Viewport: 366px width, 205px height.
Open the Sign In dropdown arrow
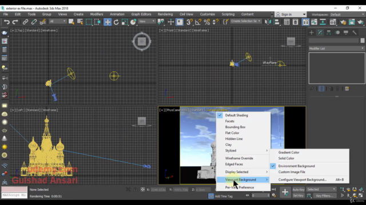pos(304,14)
